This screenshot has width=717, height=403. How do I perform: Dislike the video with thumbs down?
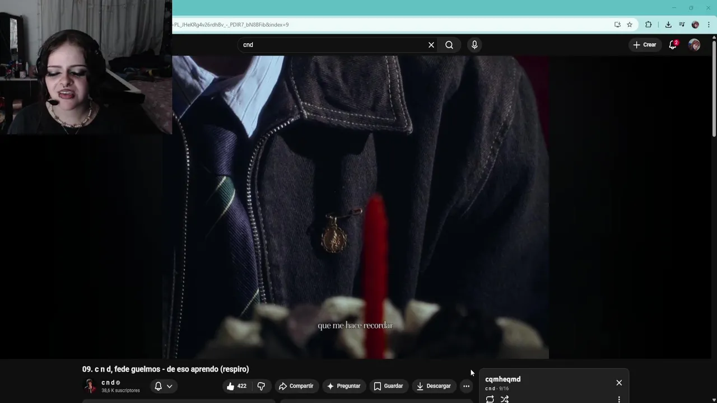(261, 386)
